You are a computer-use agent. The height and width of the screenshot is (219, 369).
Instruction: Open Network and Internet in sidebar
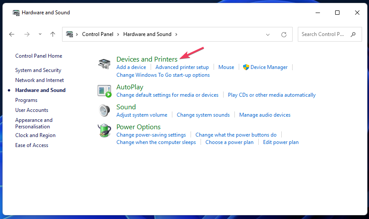tap(40, 80)
